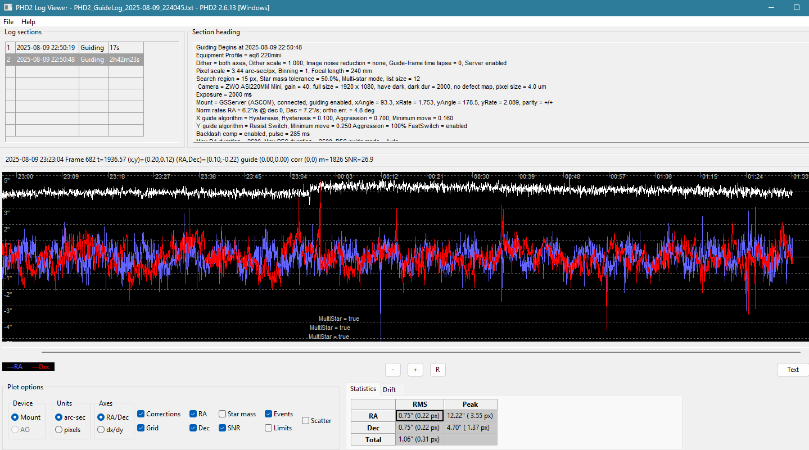Screen dimensions: 809x450
Task: Toggle the Grid checkbox
Action: (x=148, y=428)
